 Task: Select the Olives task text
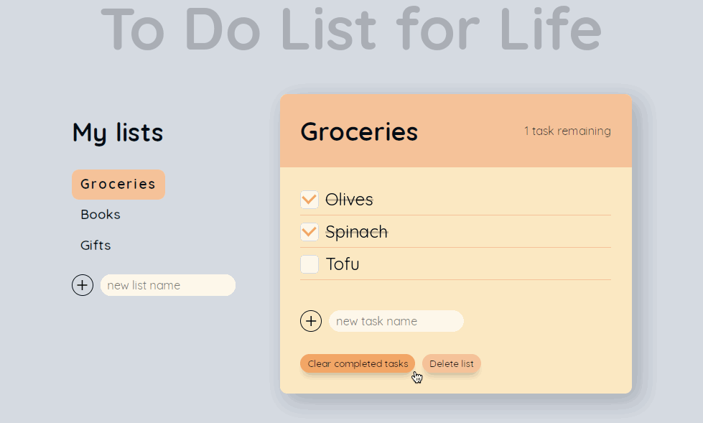348,199
